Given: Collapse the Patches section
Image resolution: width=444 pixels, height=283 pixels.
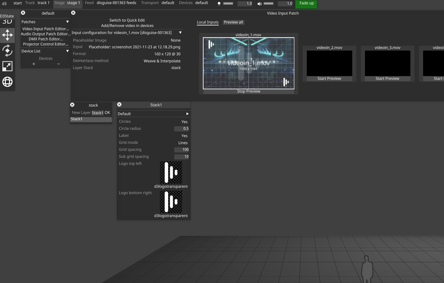Looking at the screenshot, I should (x=67, y=22).
